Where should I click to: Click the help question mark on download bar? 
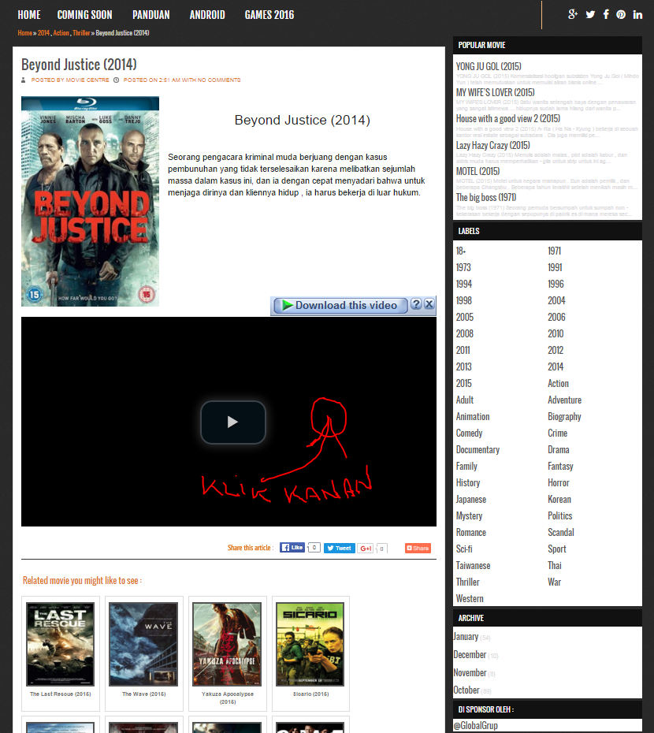tap(416, 304)
